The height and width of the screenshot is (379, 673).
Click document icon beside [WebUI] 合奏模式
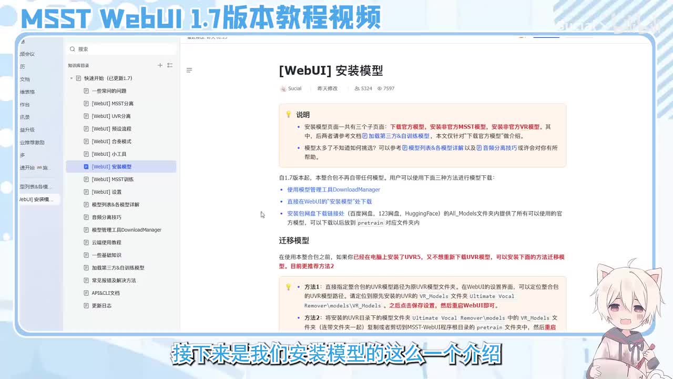pyautogui.click(x=86, y=142)
